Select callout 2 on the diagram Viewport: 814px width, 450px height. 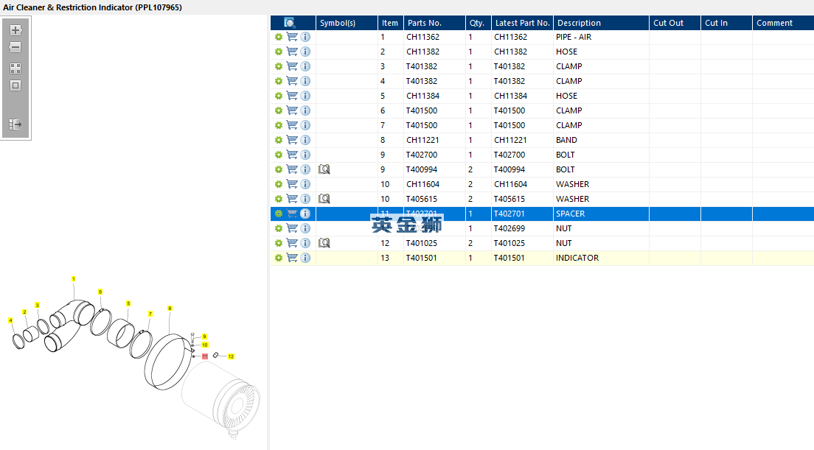pyautogui.click(x=24, y=312)
